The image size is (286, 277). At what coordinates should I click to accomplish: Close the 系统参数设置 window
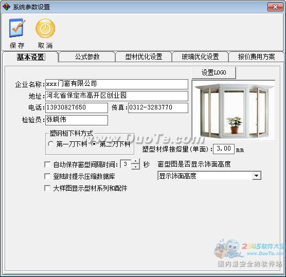(275, 7)
